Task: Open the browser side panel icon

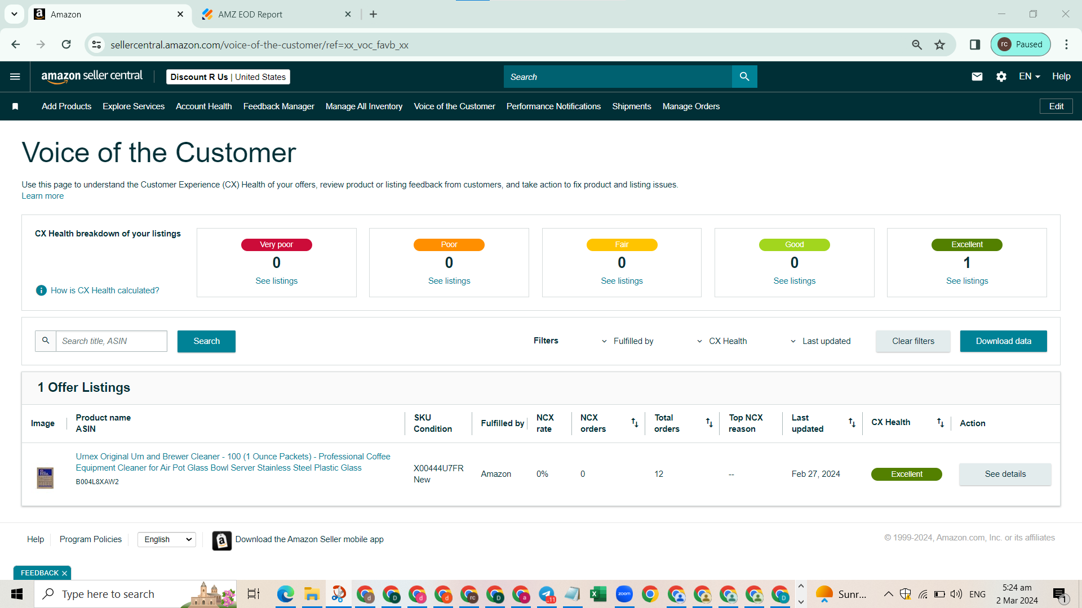Action: 975,44
